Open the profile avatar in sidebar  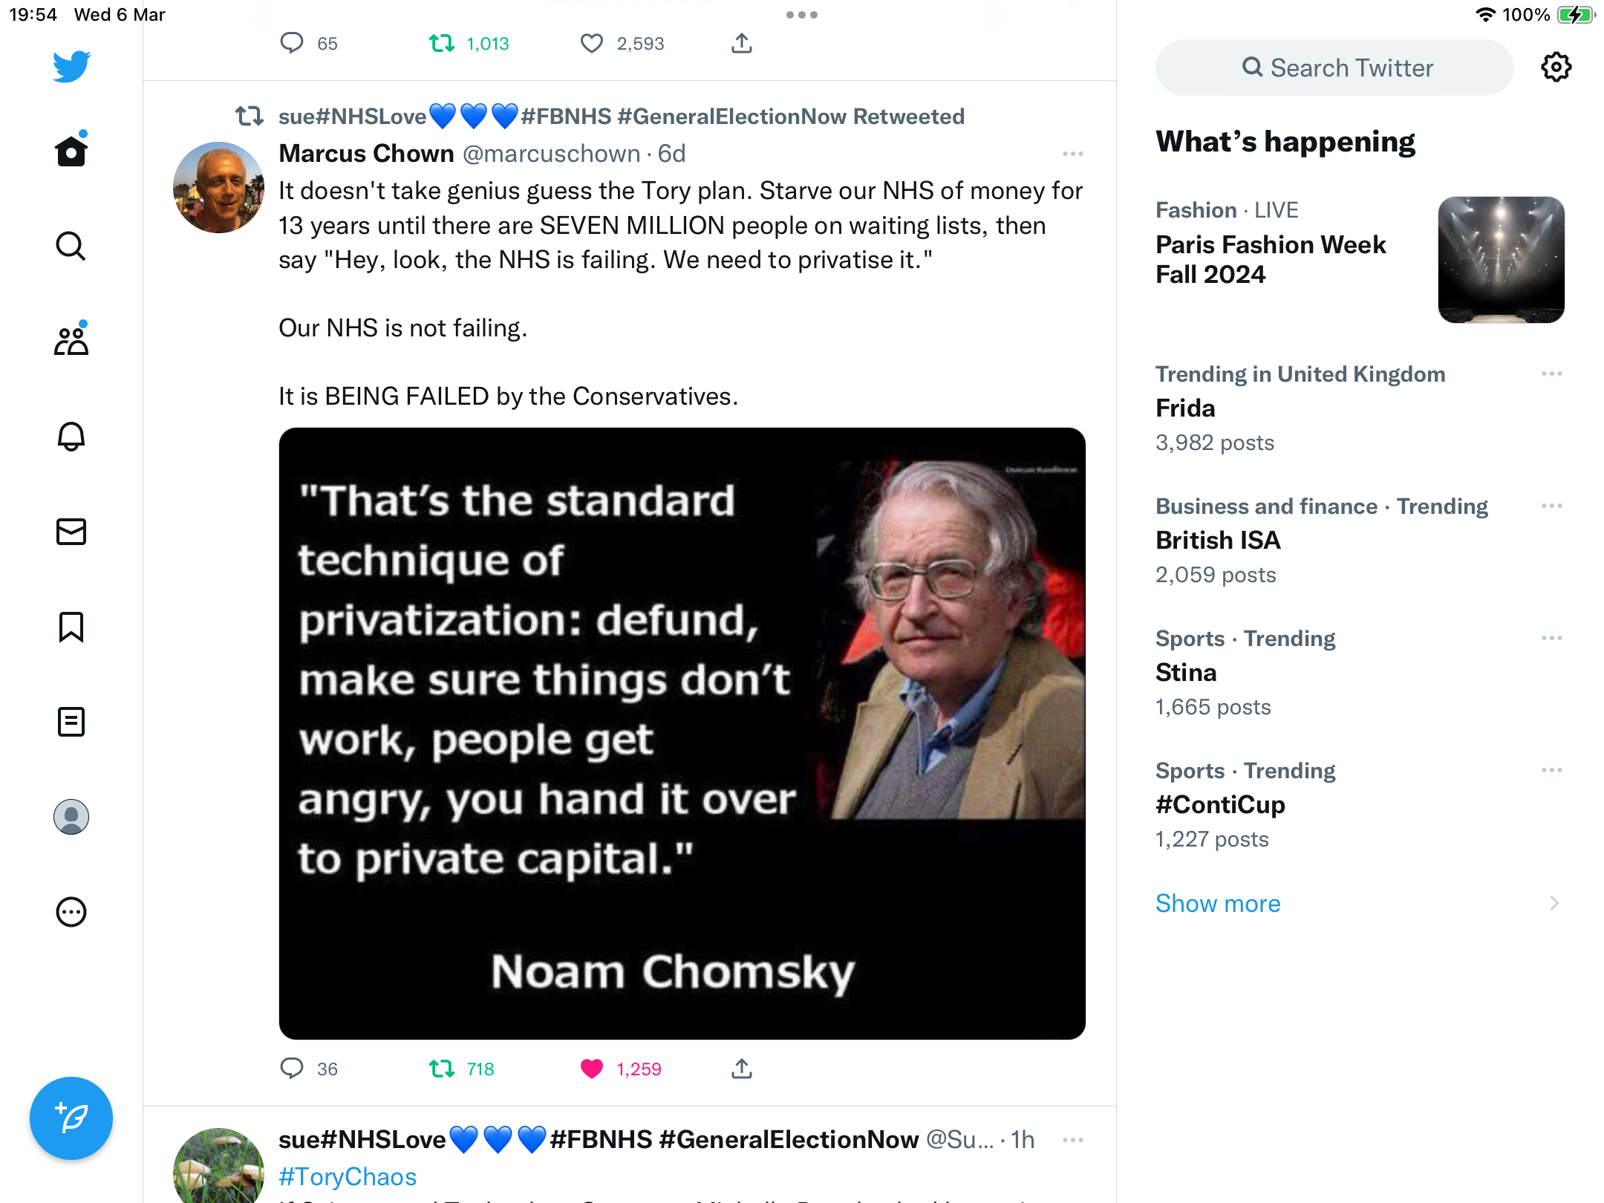click(x=71, y=817)
